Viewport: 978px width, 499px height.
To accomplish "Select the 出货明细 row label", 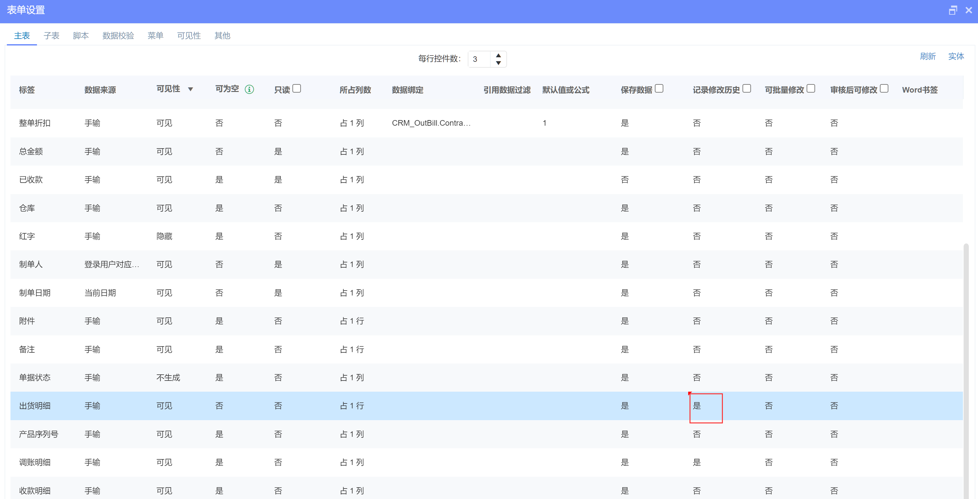I will (x=35, y=405).
